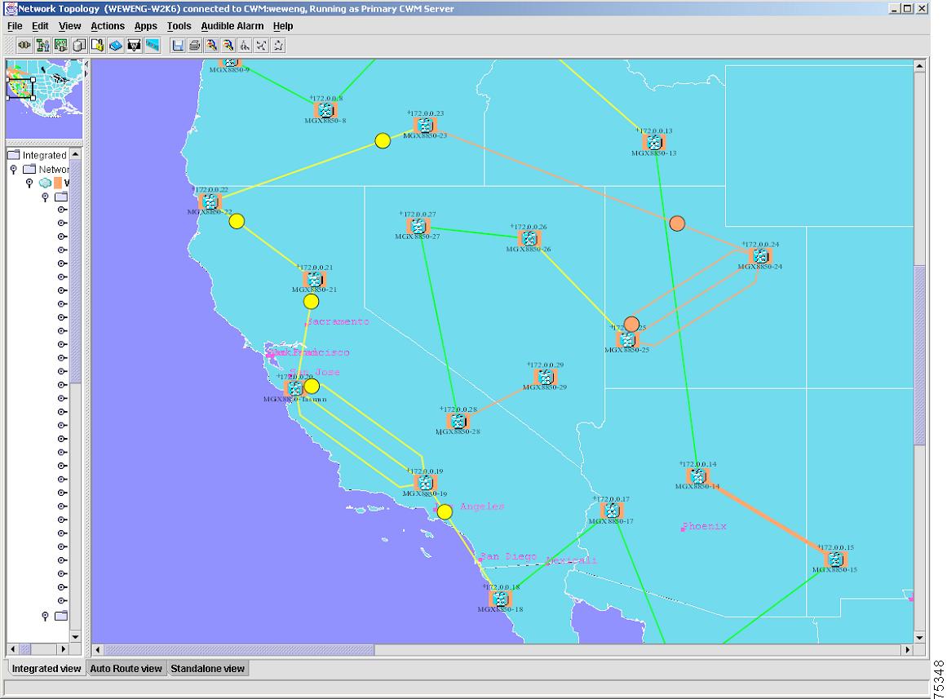
Task: Select node MGX8850-25 on the map
Action: tap(627, 339)
